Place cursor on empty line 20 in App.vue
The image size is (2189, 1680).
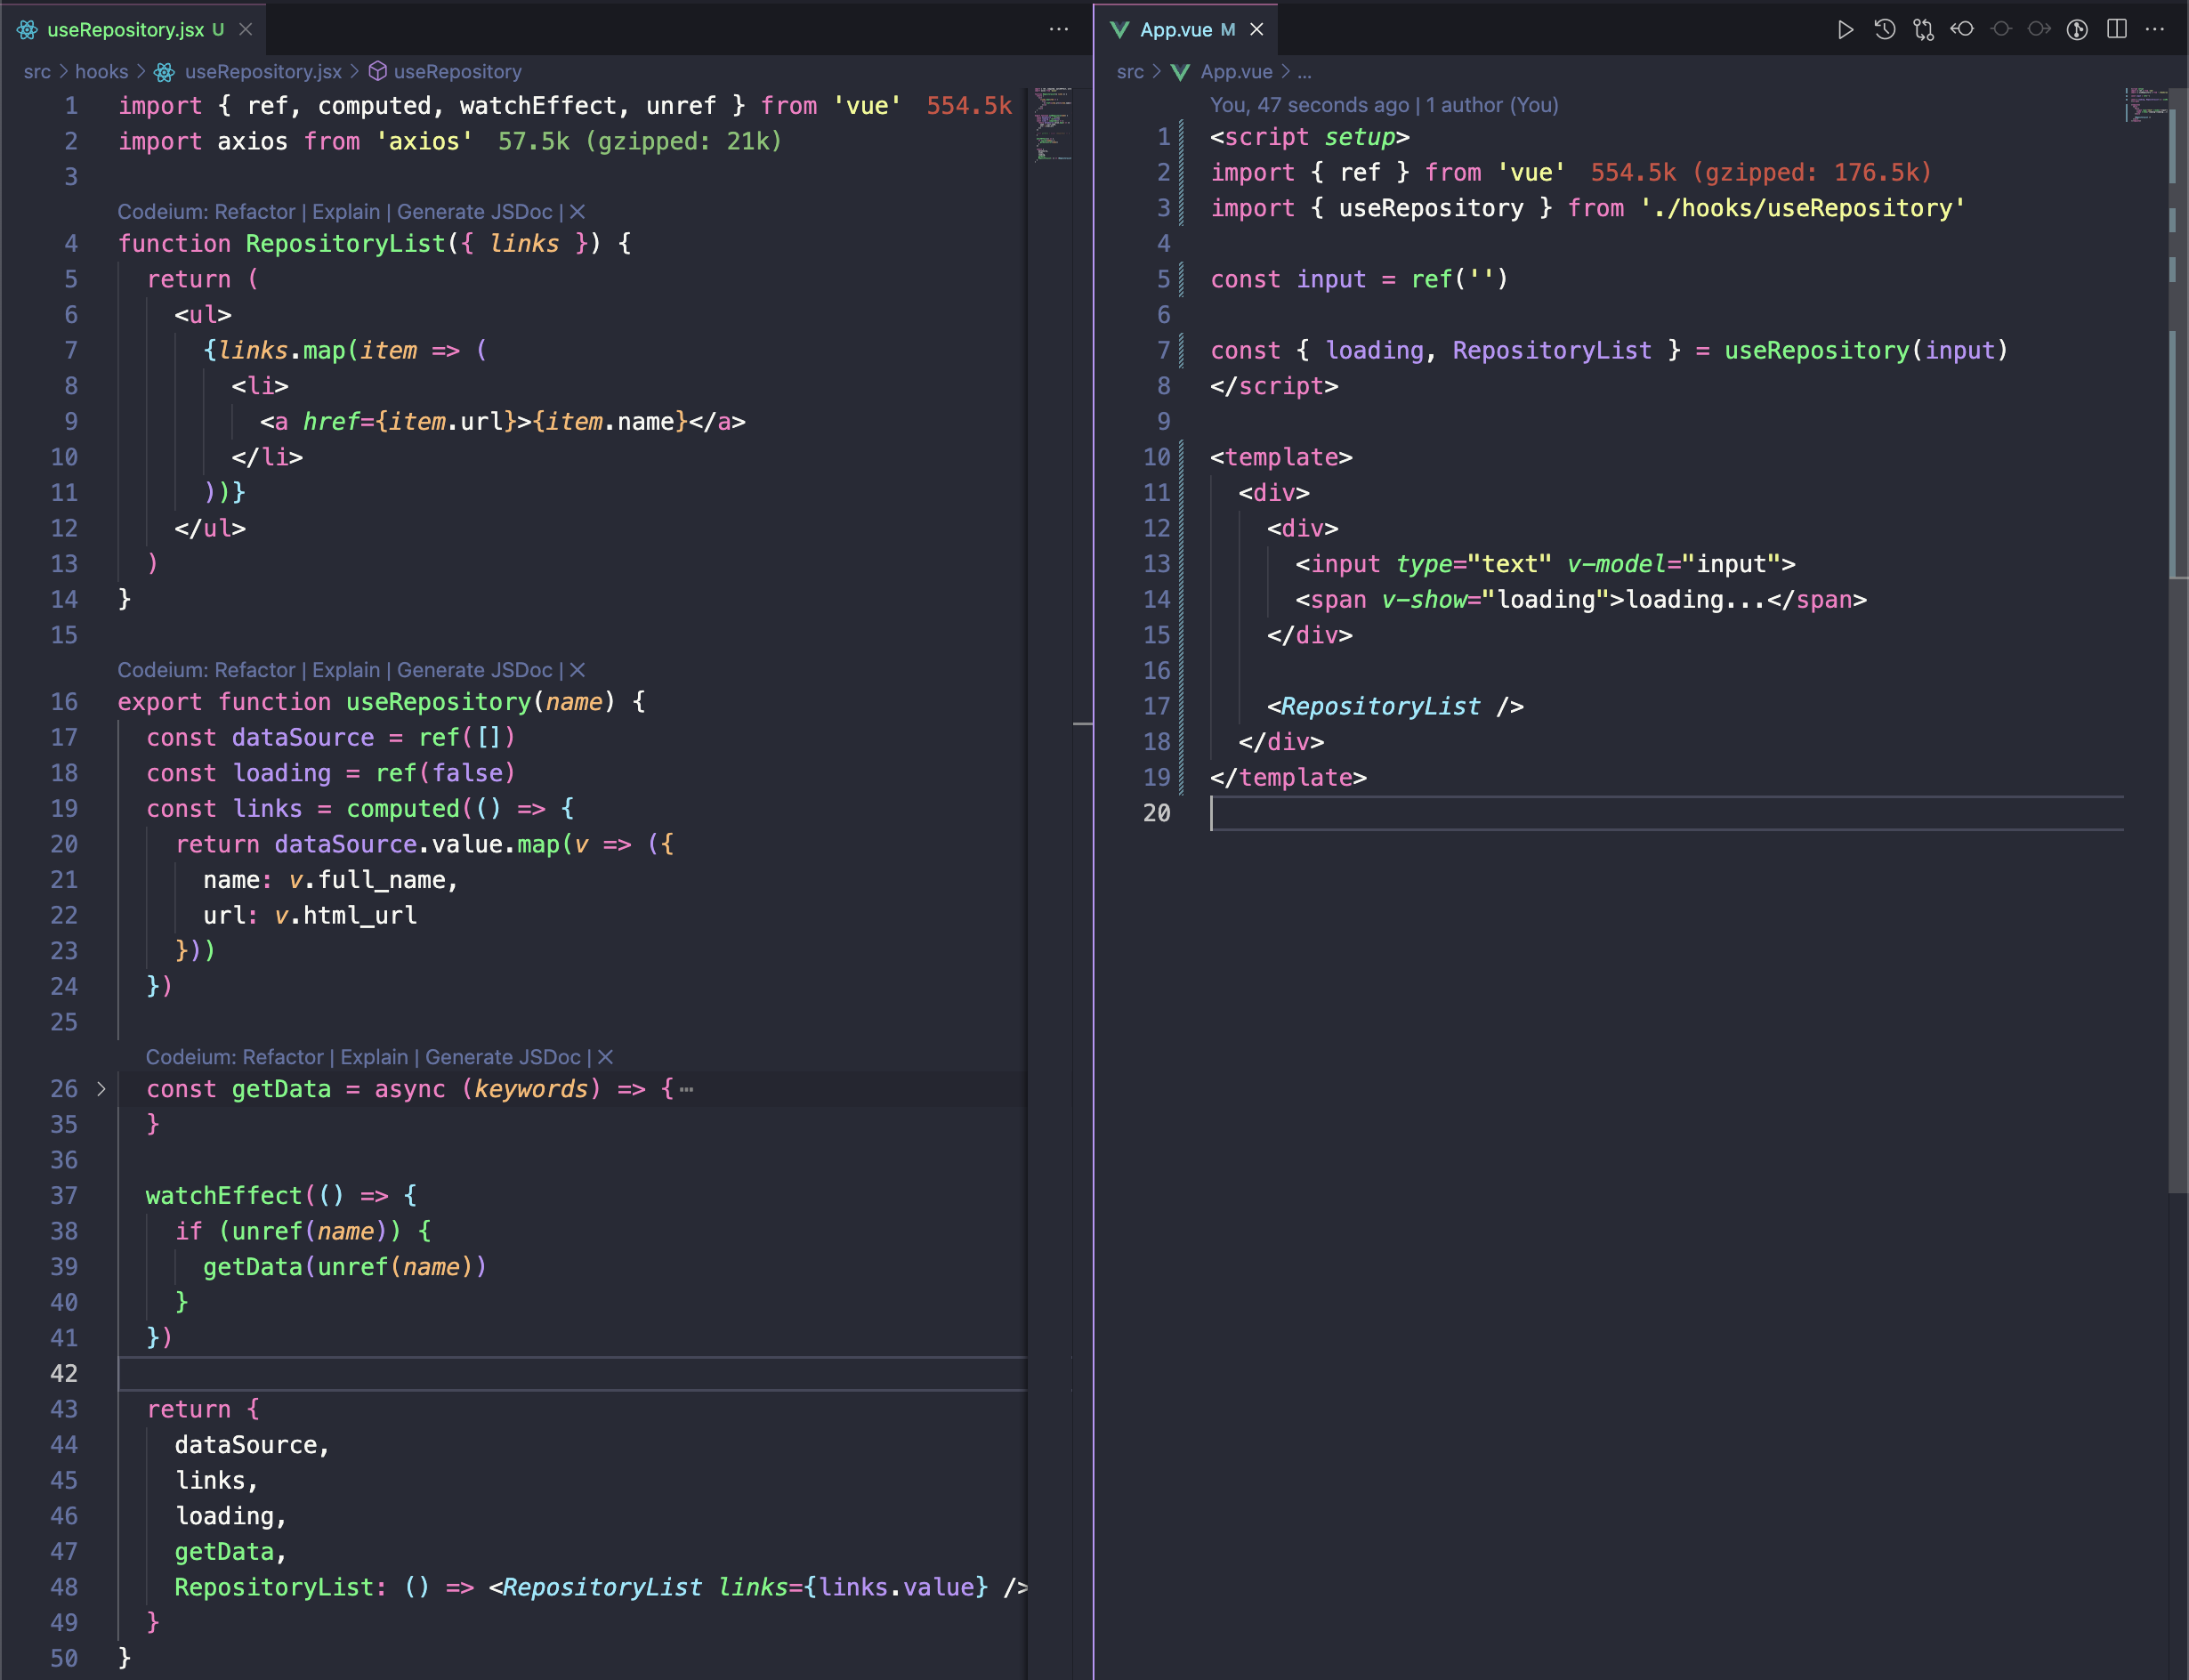click(1666, 813)
